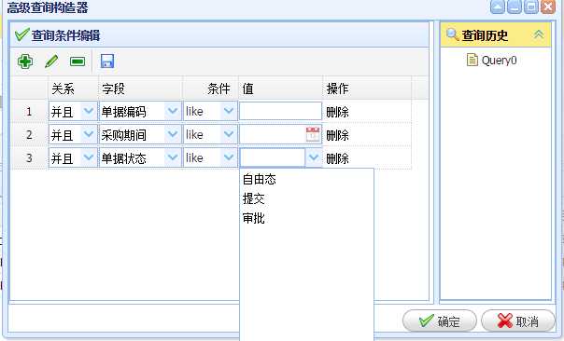Screen dimensions: 564x341
Task: Open the like condition dropdown in row 1
Action: point(229,111)
